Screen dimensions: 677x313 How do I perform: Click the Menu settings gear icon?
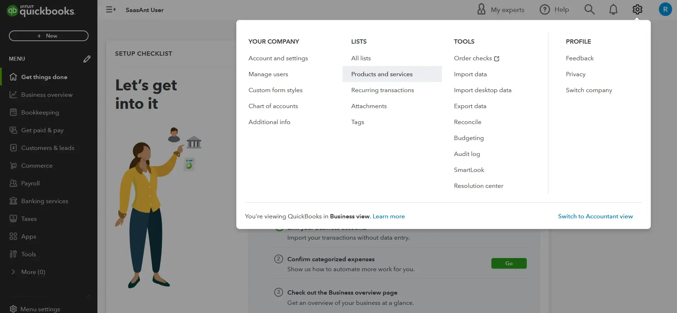[13, 309]
